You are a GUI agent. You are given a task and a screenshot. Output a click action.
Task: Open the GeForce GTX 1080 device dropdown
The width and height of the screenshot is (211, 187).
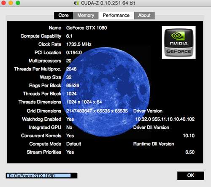tap(41, 176)
